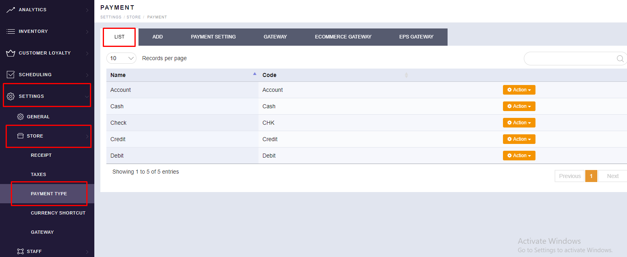627x257 pixels.
Task: Expand Action menu for Debit row
Action: pos(519,156)
